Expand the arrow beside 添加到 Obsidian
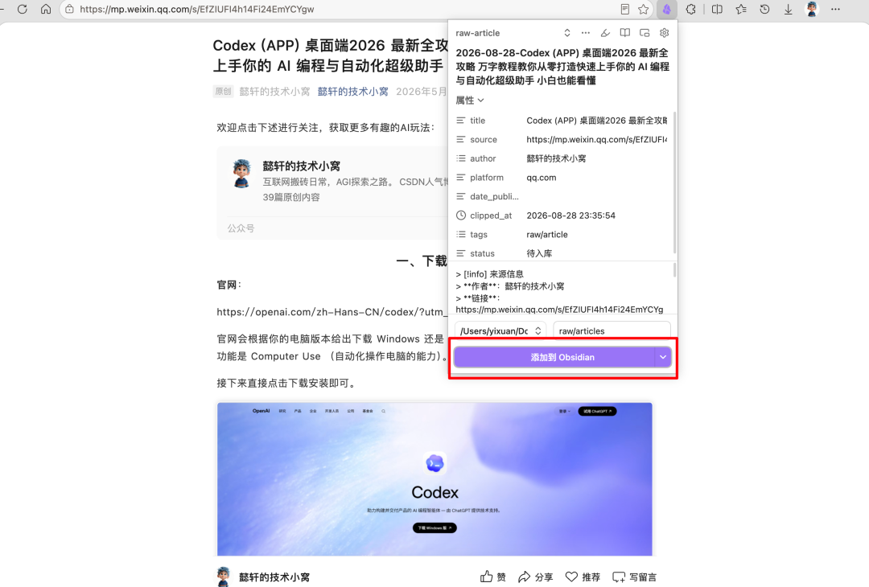 pyautogui.click(x=663, y=357)
